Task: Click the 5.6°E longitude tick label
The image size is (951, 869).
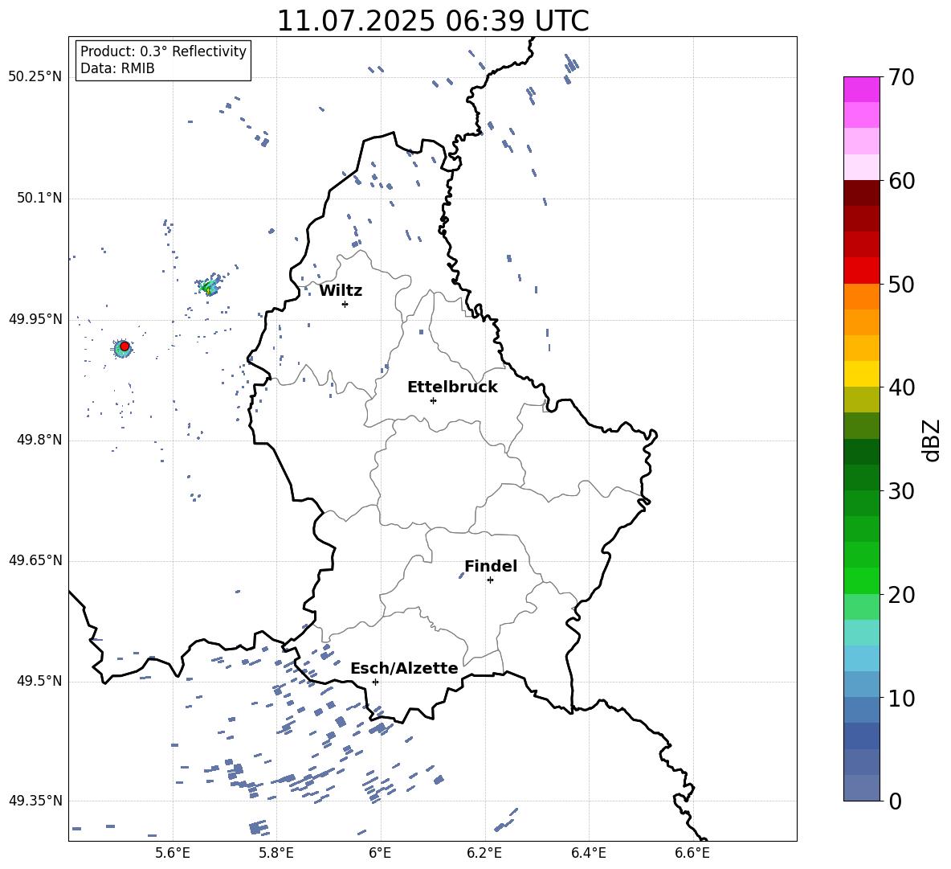Action: pos(173,853)
